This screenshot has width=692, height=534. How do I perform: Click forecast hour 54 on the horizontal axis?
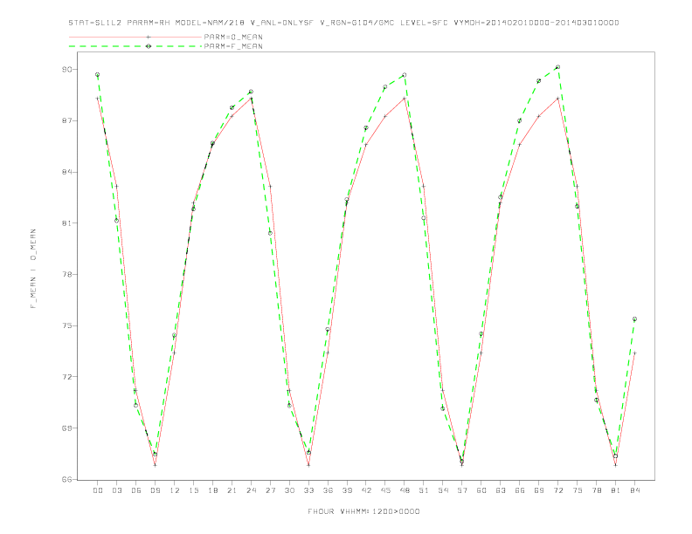pyautogui.click(x=443, y=490)
